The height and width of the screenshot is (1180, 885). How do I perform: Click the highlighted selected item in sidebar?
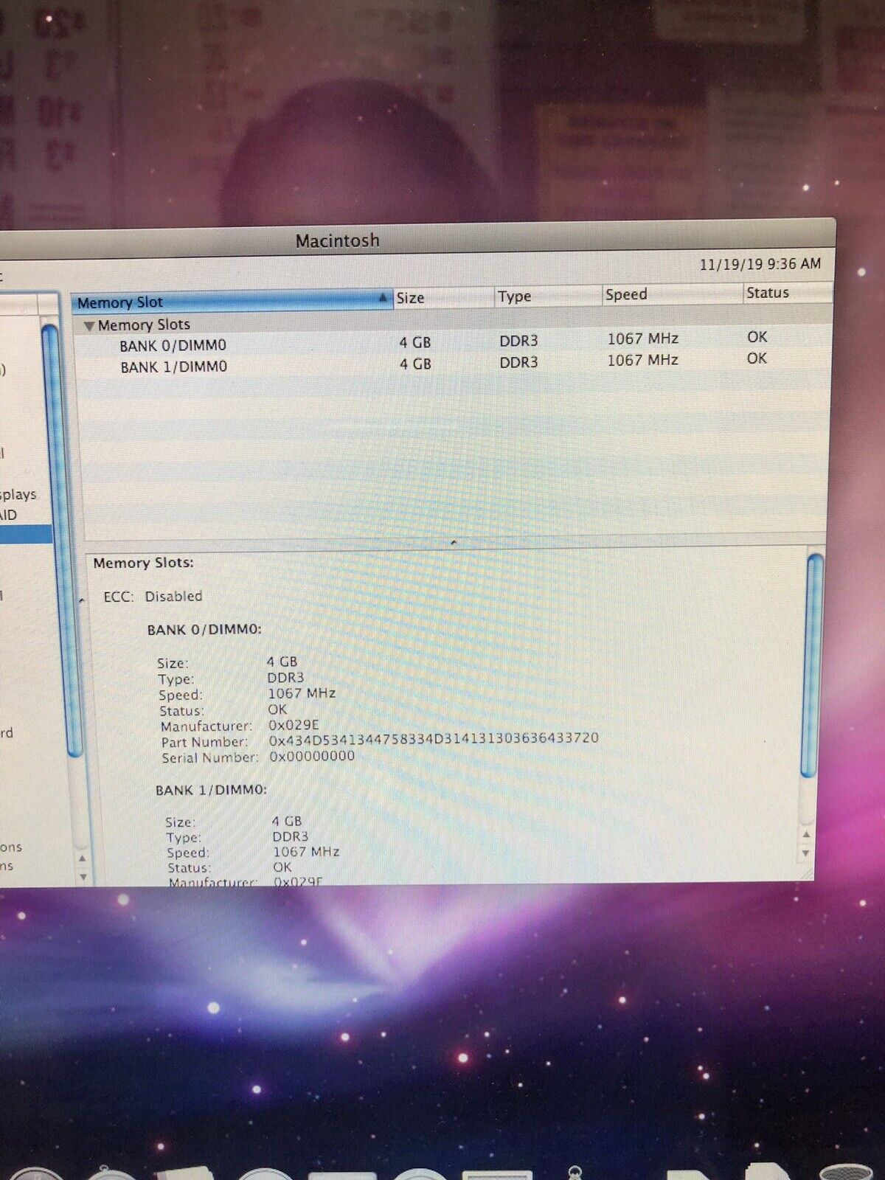[x=26, y=534]
